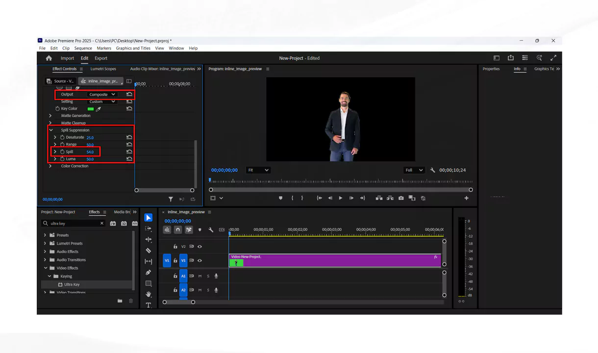Pick key color with the eyedropper
Image resolution: width=598 pixels, height=353 pixels.
(x=99, y=109)
